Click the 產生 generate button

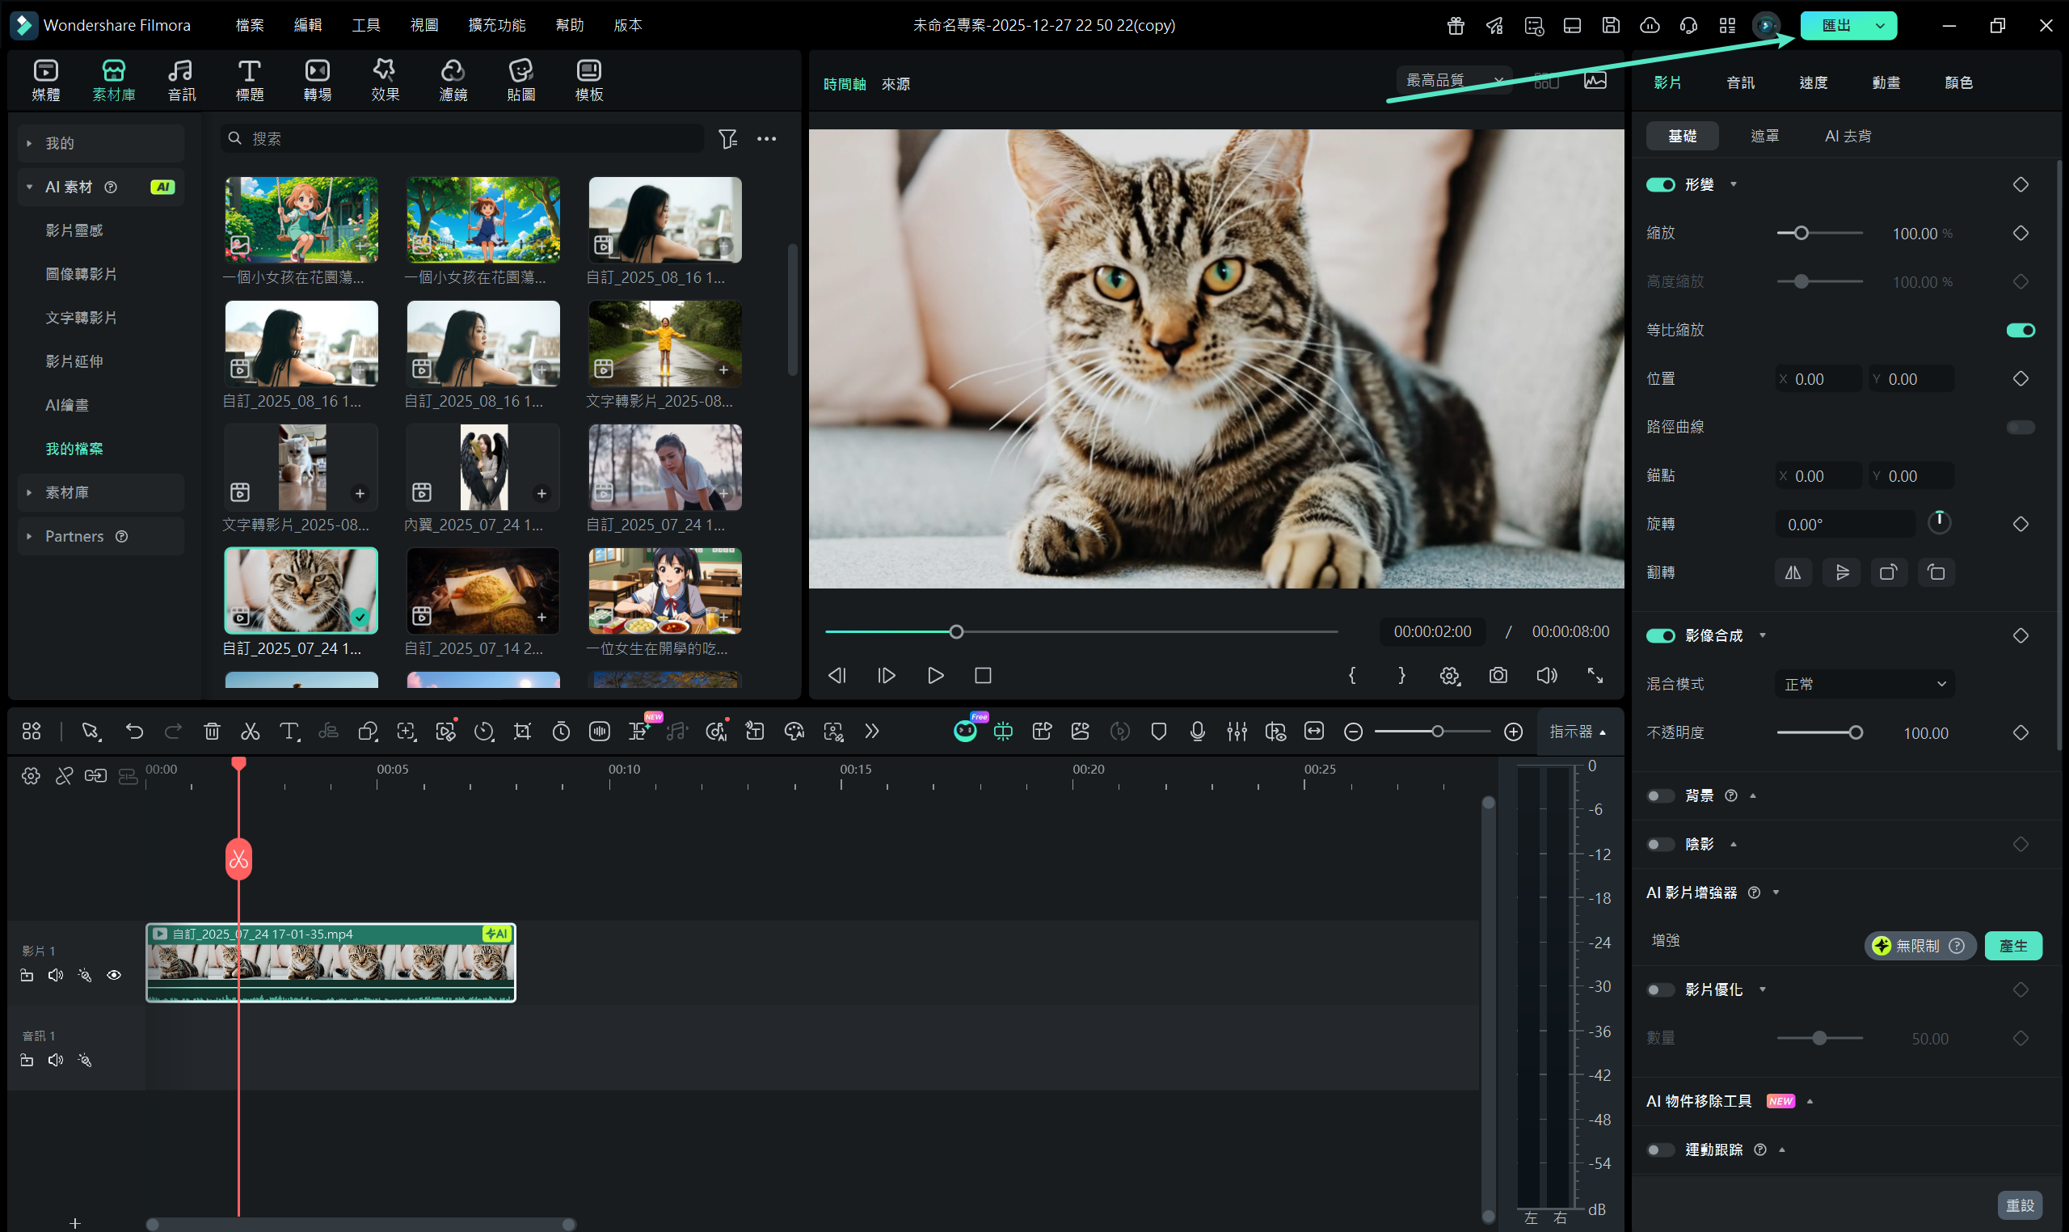(2012, 946)
